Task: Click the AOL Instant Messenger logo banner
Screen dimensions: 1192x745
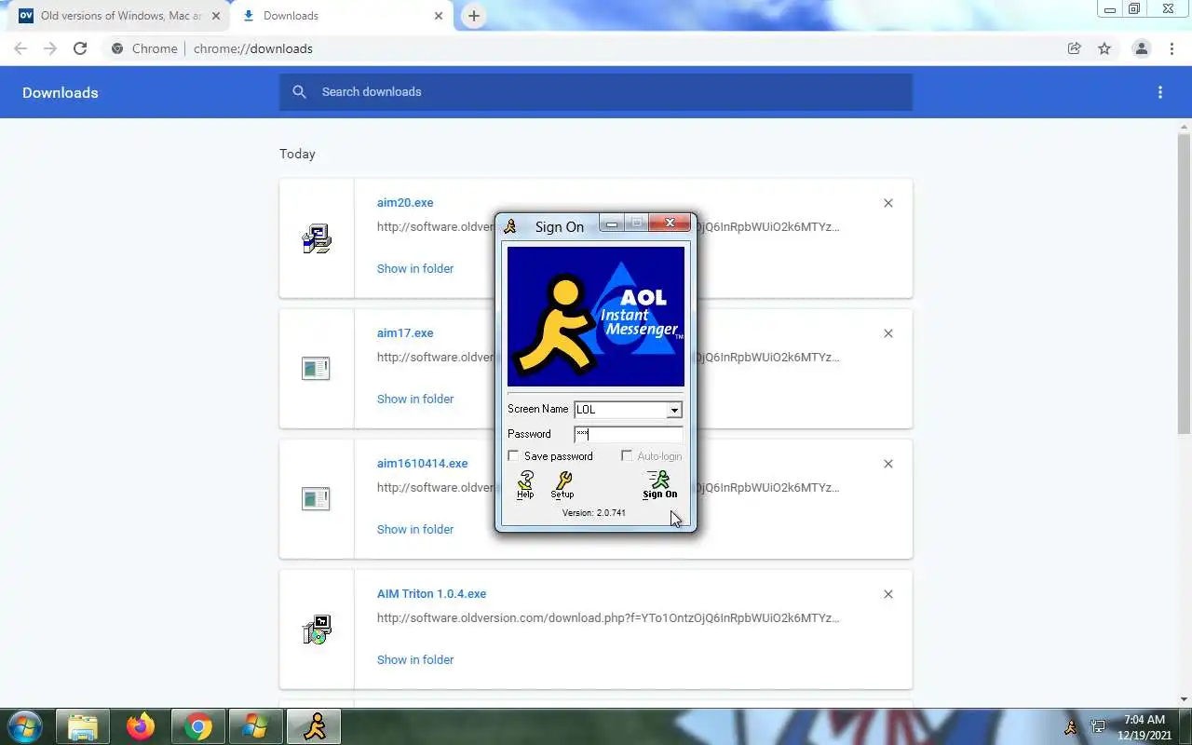Action: [x=596, y=317]
